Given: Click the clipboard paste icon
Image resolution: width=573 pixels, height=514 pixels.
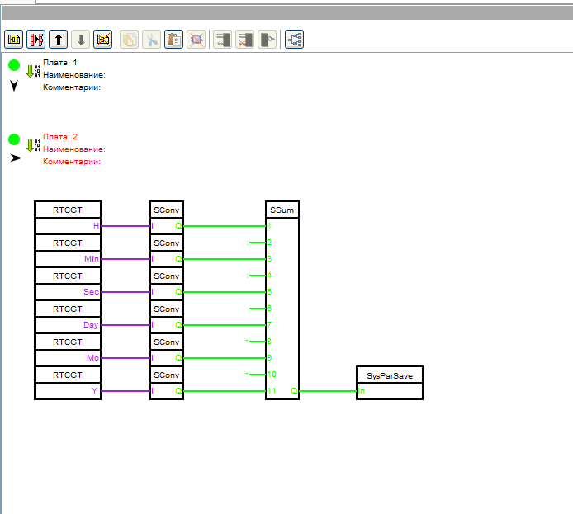Looking at the screenshot, I should (x=173, y=39).
